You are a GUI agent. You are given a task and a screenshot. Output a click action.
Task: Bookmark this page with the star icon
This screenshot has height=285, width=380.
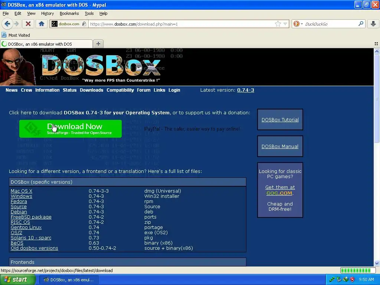(x=278, y=24)
